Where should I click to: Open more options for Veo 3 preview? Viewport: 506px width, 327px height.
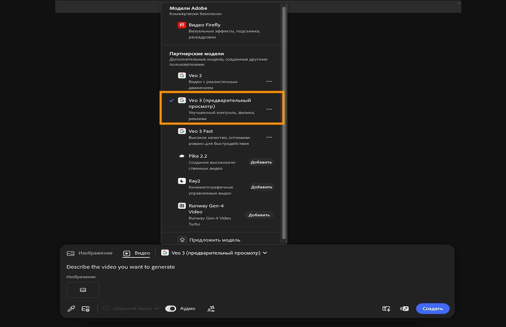(269, 109)
